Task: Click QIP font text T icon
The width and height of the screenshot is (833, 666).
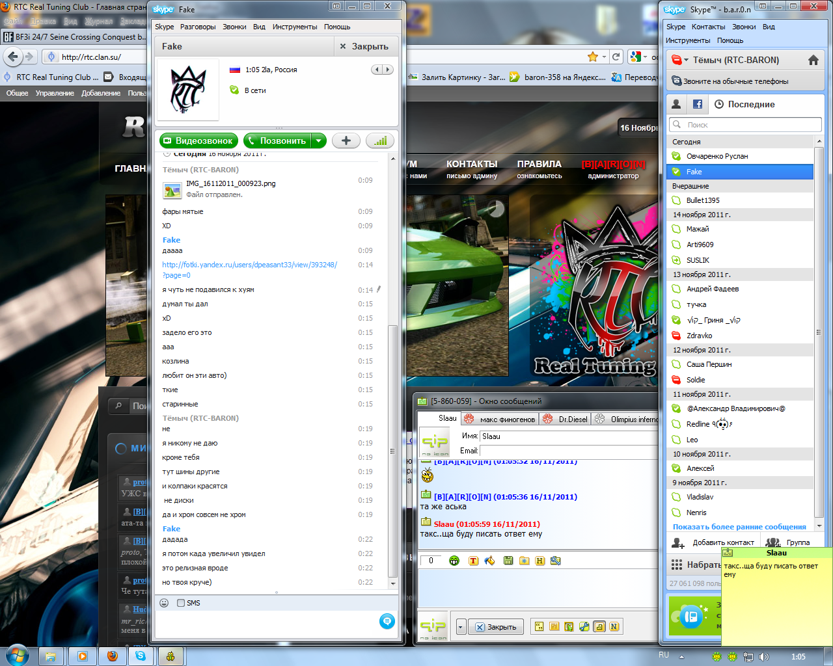Action: pyautogui.click(x=473, y=561)
